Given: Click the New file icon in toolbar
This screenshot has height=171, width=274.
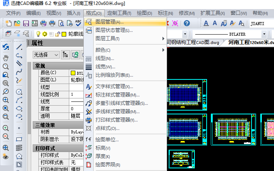Looking at the screenshot, I should pos(8,23).
